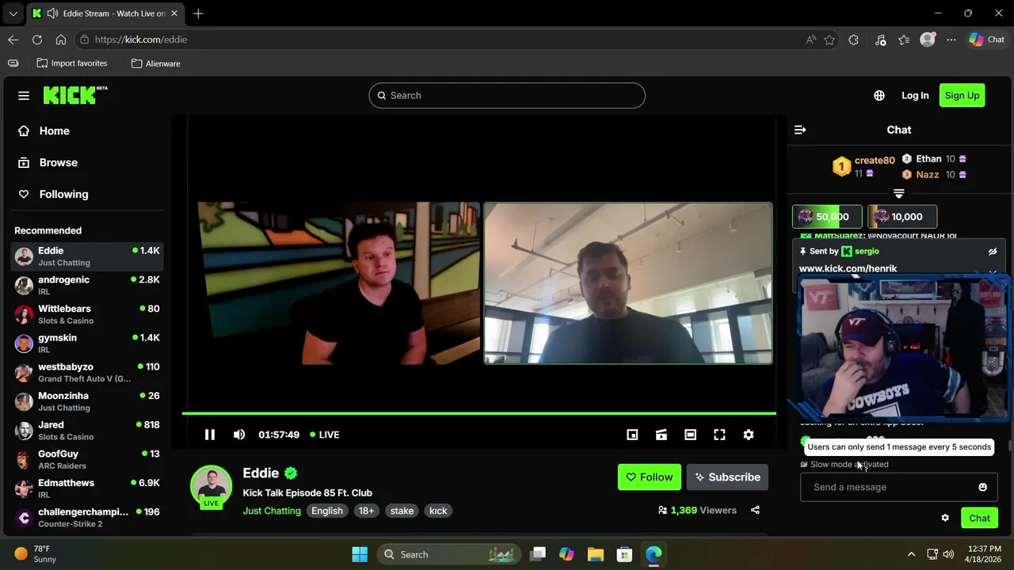Open chat settings gear
This screenshot has width=1014, height=570.
pos(945,518)
